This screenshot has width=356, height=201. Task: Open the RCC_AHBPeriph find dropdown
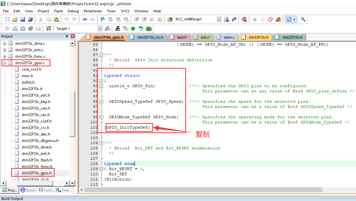[x=219, y=19]
